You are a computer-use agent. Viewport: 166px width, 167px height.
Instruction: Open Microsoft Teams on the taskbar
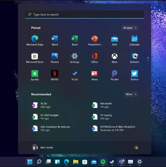pyautogui.click(x=121, y=162)
